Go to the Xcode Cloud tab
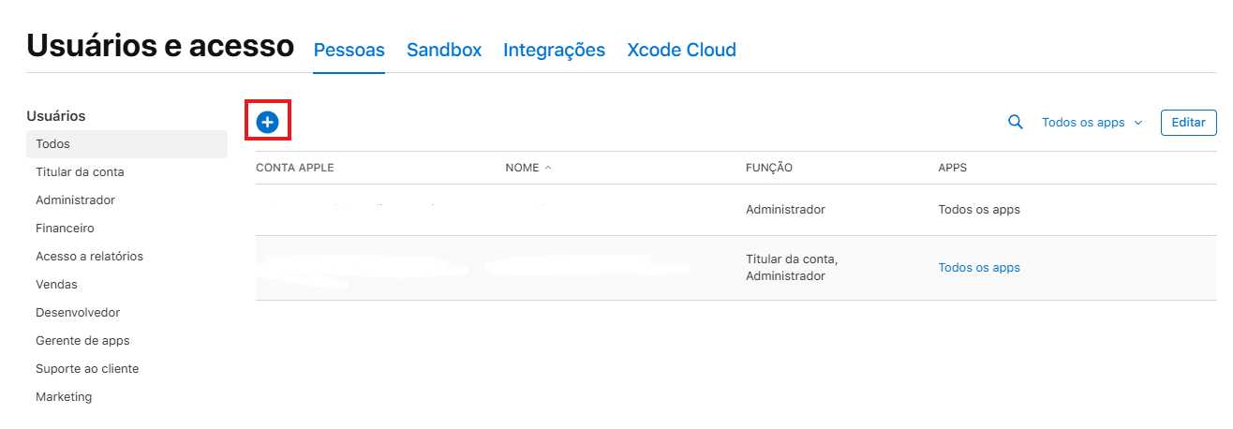The height and width of the screenshot is (429, 1233). [681, 50]
